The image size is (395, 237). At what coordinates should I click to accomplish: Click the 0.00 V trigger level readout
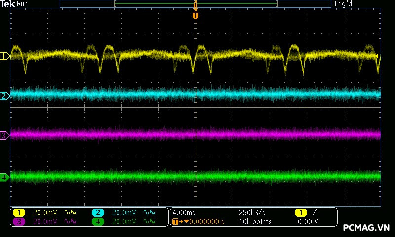pyautogui.click(x=308, y=222)
